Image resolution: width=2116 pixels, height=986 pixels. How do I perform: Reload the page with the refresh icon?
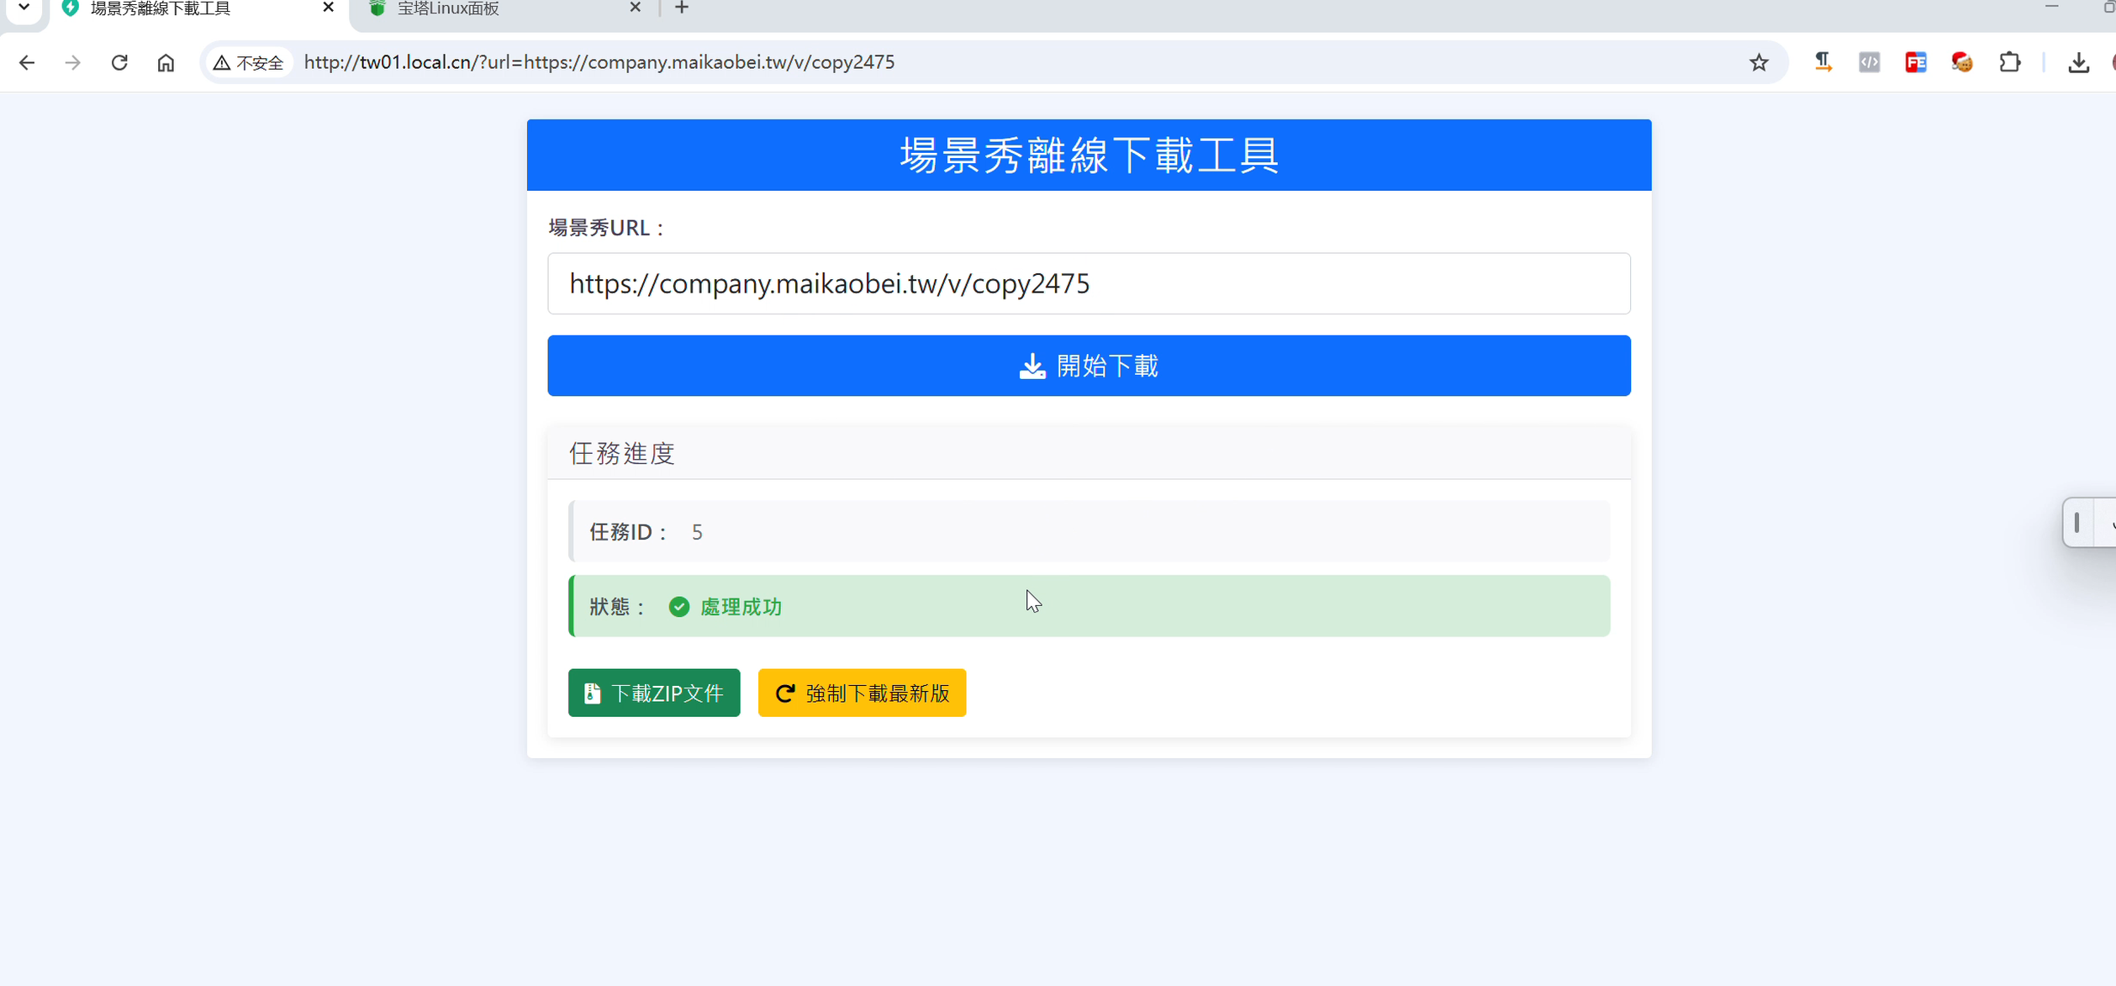[x=119, y=62]
